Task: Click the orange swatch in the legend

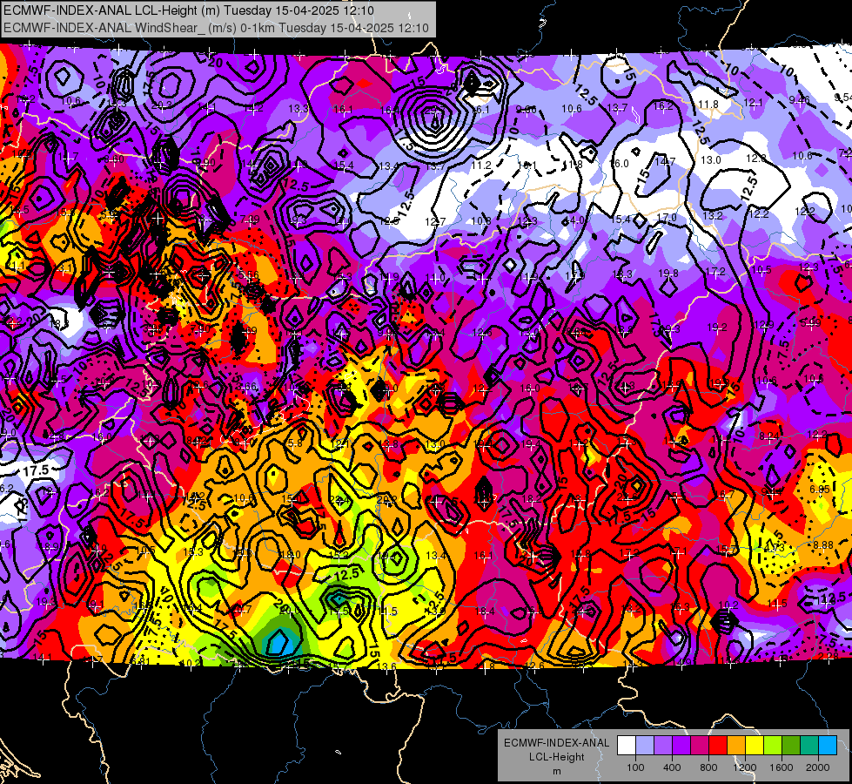Action: pyautogui.click(x=736, y=746)
